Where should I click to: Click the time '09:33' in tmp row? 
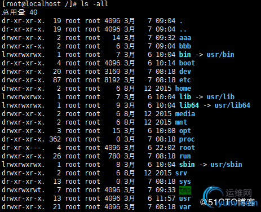coord(165,190)
